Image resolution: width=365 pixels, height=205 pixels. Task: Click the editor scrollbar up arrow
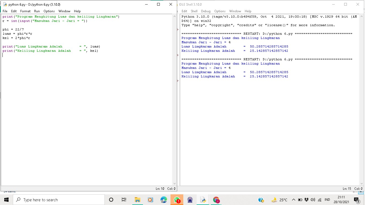pos(175,16)
